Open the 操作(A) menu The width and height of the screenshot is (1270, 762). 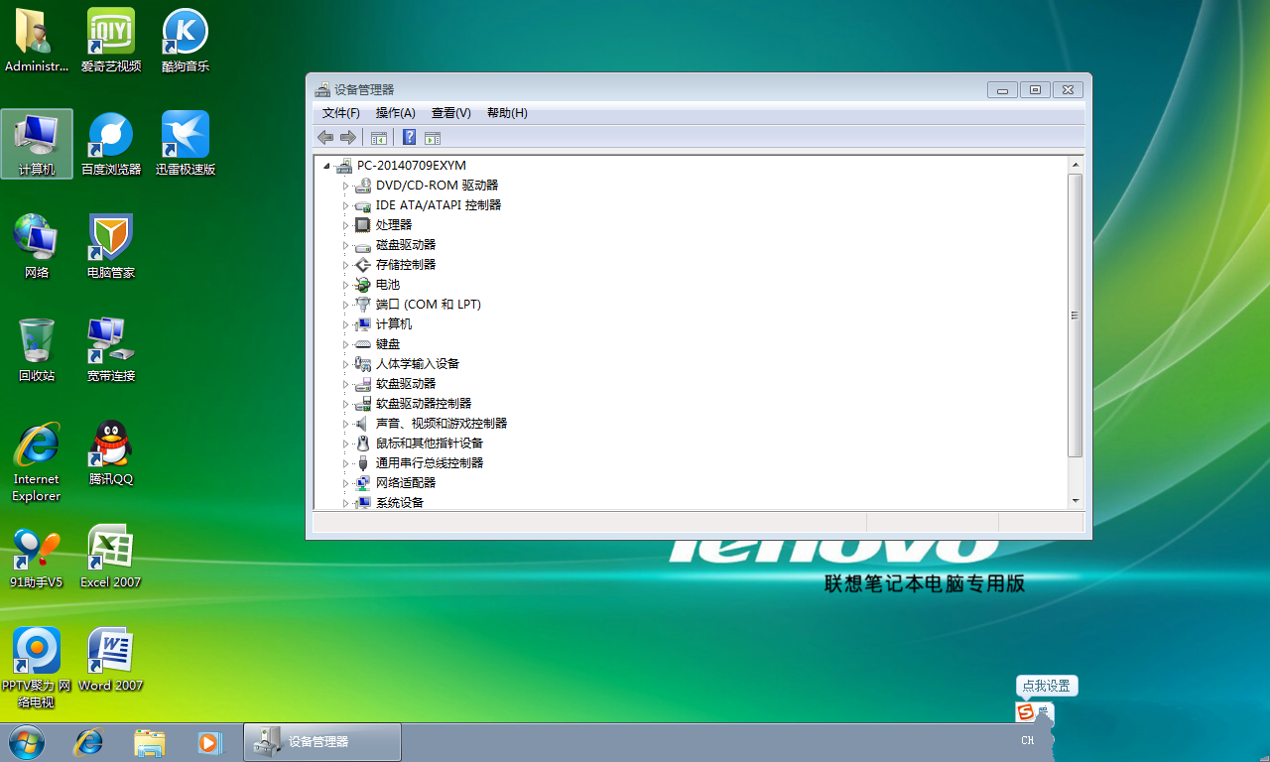point(395,113)
